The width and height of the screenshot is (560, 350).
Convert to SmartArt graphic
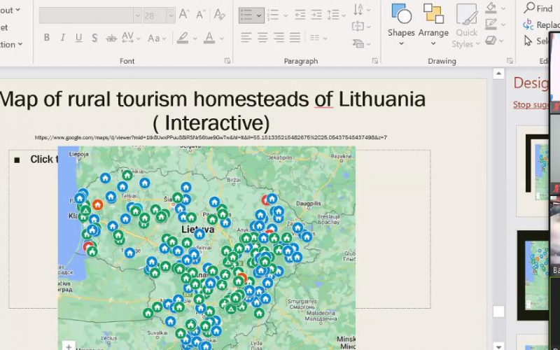pos(361,43)
